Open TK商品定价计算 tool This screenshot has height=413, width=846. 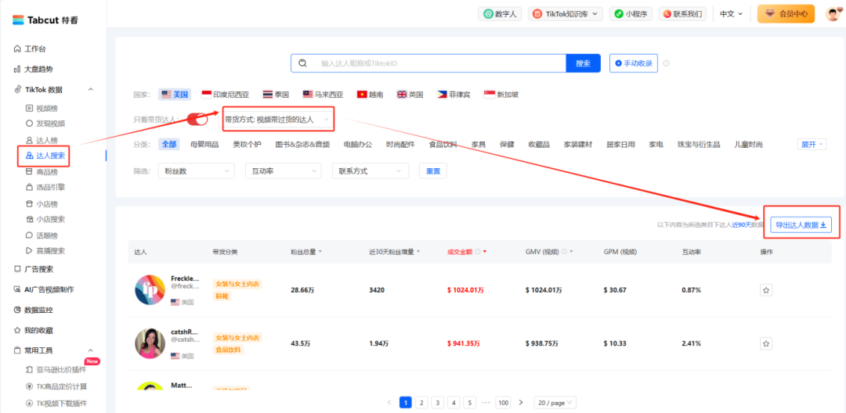pyautogui.click(x=56, y=386)
